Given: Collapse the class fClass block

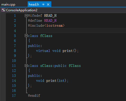Looking at the screenshot, I should 26,36.
